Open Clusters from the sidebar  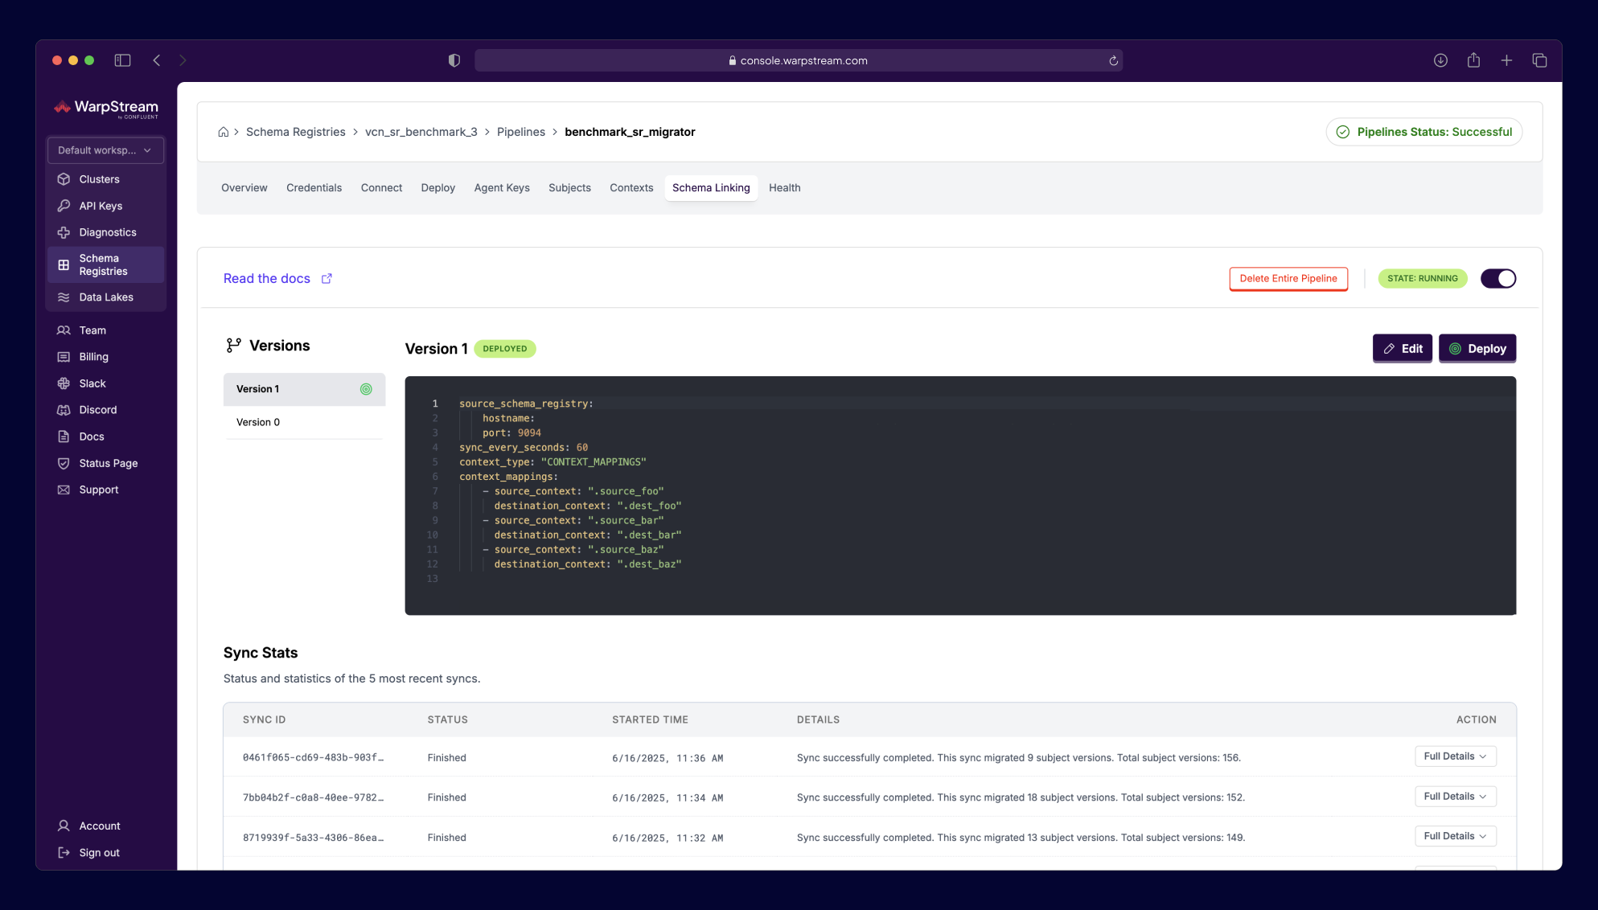click(x=99, y=179)
